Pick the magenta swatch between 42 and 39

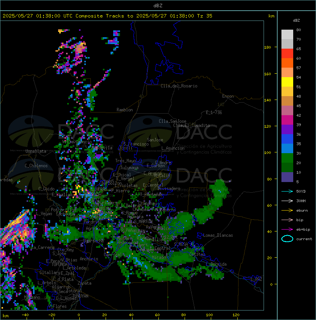pyautogui.click(x=287, y=120)
